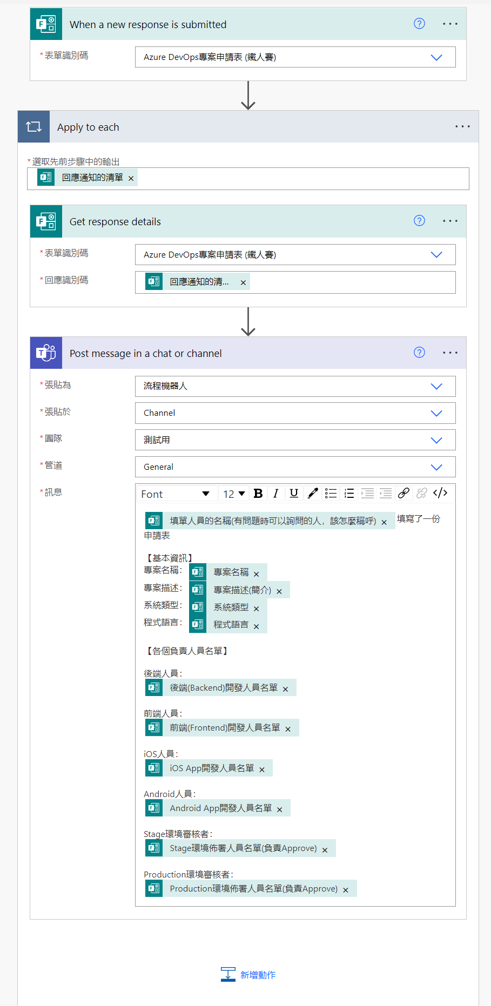Remove the Production環境佈署人員名單 token

click(346, 890)
